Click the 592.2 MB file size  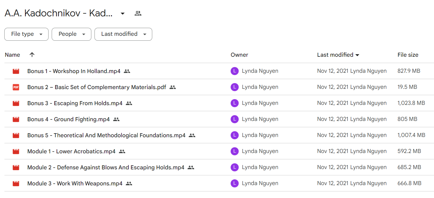pyautogui.click(x=409, y=151)
